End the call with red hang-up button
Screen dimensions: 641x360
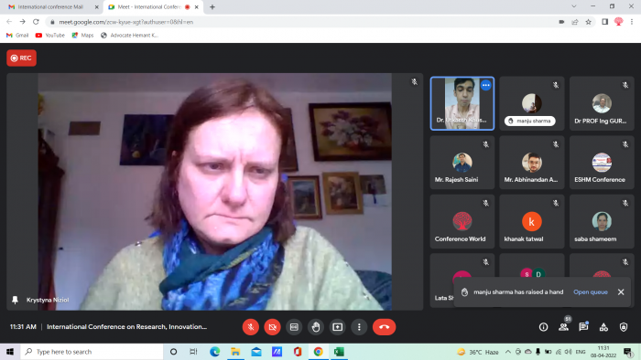pos(384,327)
